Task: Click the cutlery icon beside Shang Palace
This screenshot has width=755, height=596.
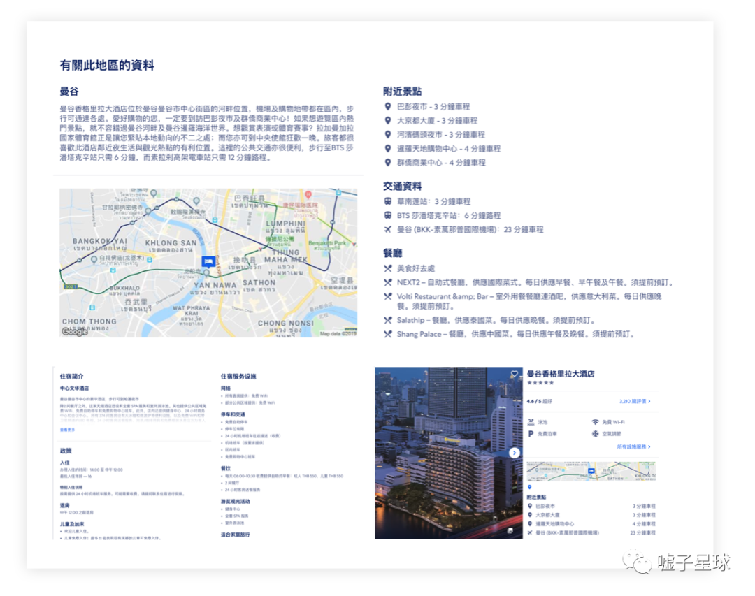Action: pyautogui.click(x=387, y=333)
